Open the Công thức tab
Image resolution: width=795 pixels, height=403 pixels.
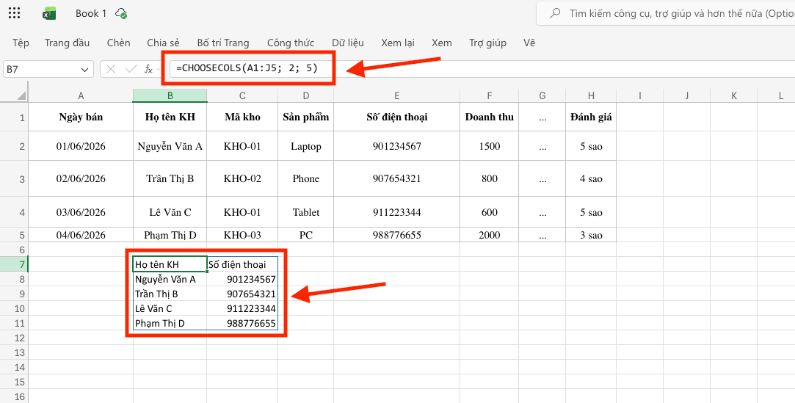[291, 43]
